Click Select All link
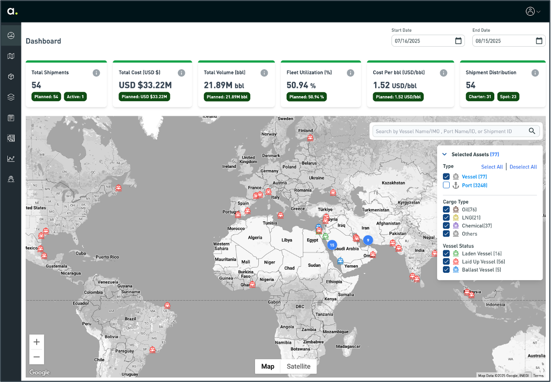 tap(492, 167)
